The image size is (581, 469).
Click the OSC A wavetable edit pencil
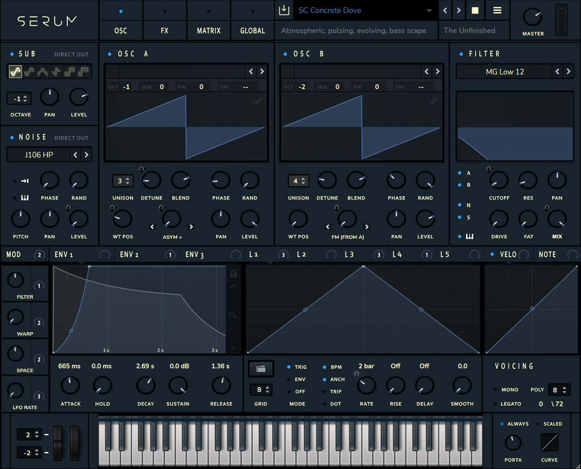pos(258,101)
